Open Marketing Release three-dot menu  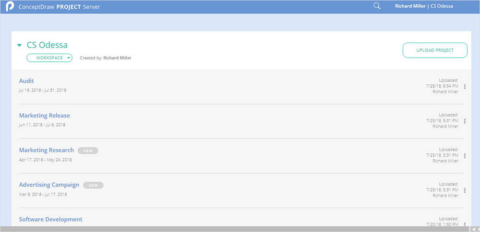pos(465,121)
